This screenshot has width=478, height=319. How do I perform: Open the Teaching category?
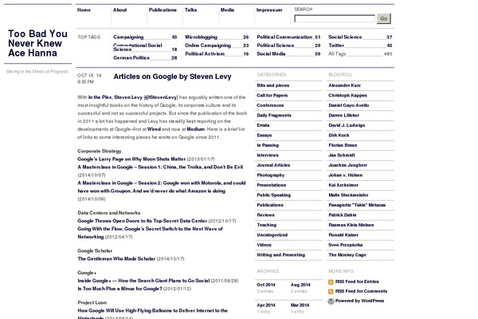(x=267, y=225)
